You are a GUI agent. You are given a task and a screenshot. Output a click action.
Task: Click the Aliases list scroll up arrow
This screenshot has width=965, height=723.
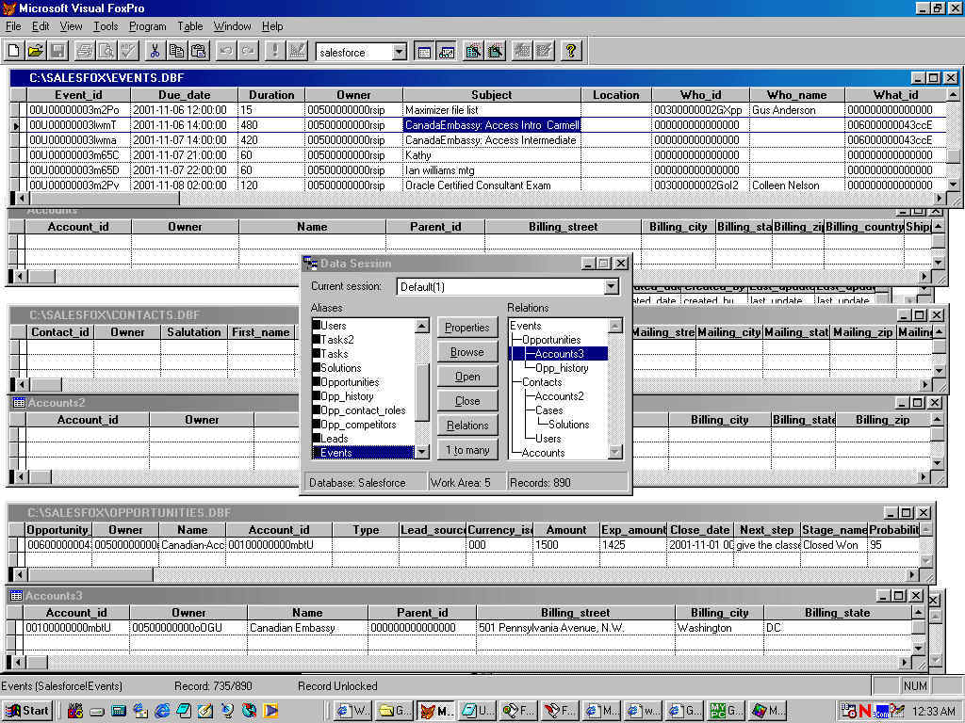421,326
